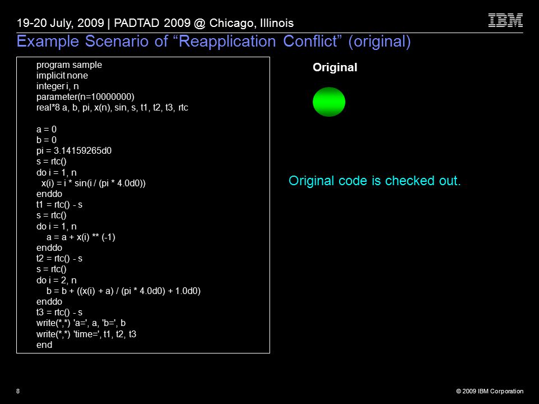Click the line 'pi = 3.14159265d0'
The image size is (539, 404).
tap(74, 150)
